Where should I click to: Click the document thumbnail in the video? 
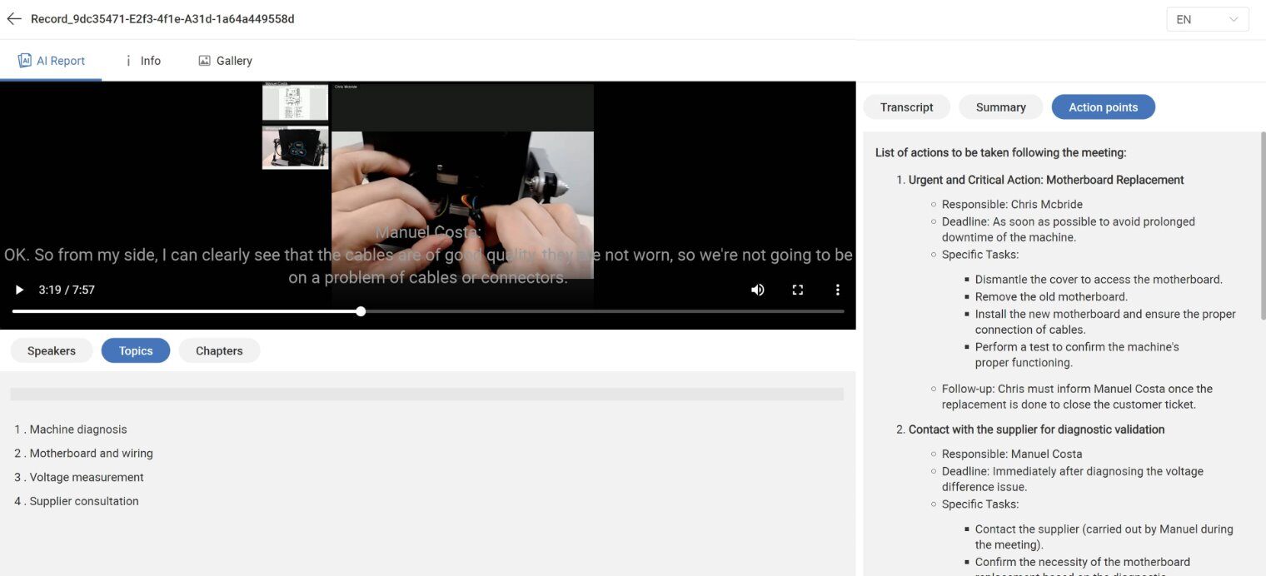296,102
